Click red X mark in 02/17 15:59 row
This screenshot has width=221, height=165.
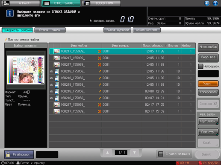click(100, 111)
